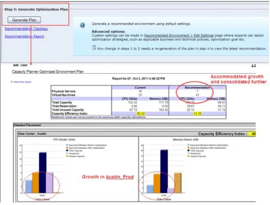270x205 pixels.
Task: Click the Data Center : Austin header
Action: [x=32, y=134]
